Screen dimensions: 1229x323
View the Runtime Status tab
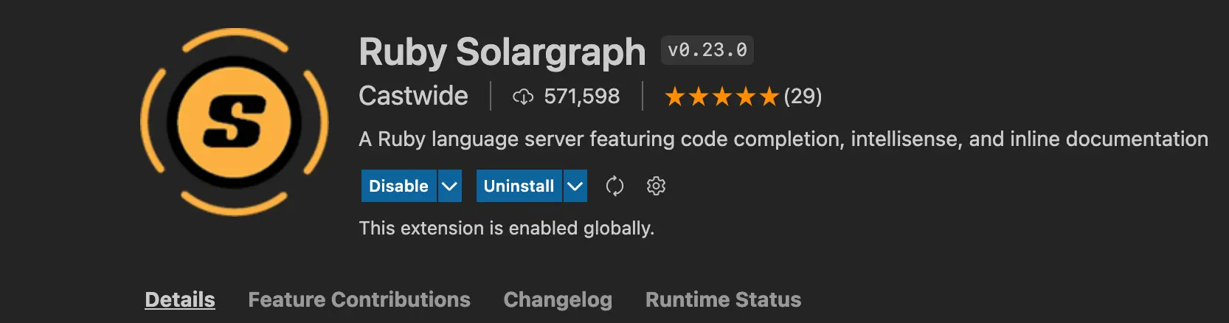(723, 299)
